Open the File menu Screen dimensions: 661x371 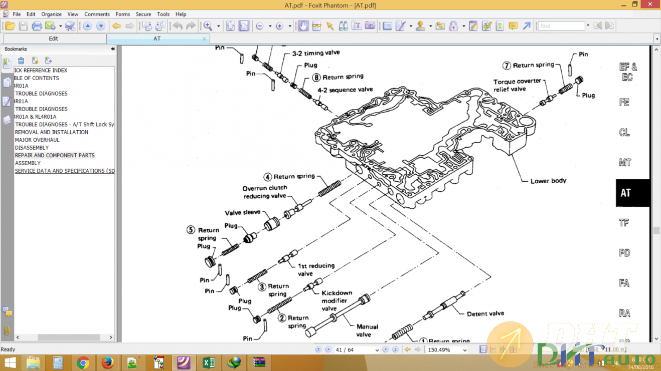click(17, 14)
